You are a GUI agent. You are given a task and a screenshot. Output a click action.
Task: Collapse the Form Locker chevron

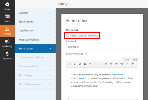(x=51, y=48)
